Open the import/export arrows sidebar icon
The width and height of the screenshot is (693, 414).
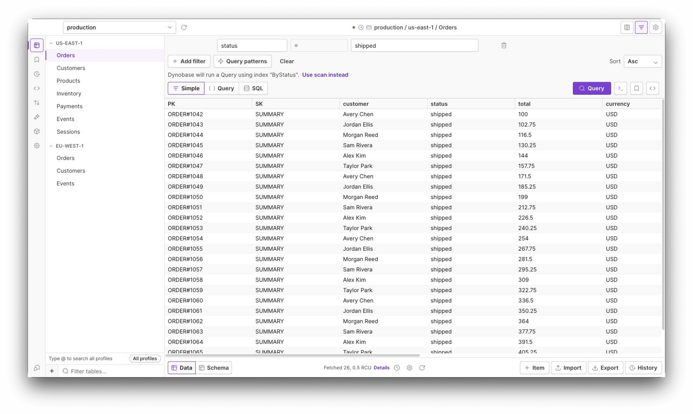tap(37, 103)
